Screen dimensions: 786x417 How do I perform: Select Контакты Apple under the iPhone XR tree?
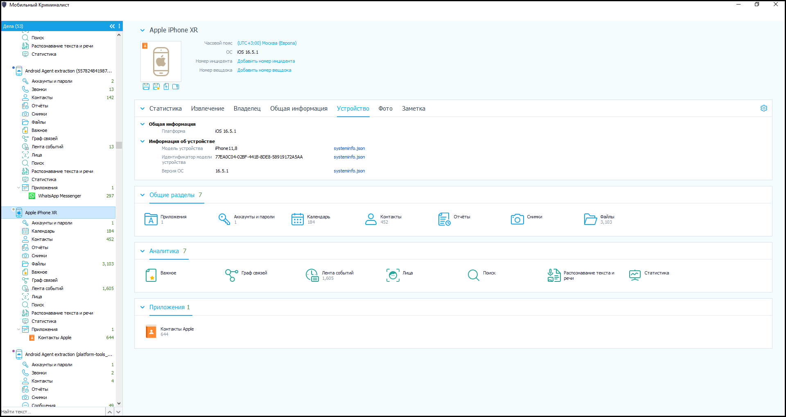pyautogui.click(x=54, y=338)
